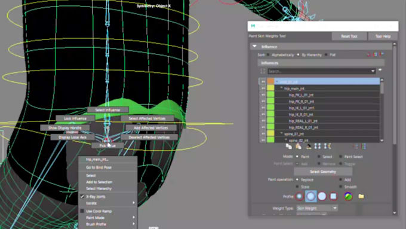This screenshot has height=229, width=406.
Task: Click Select Affected Vertices marking item
Action: coord(147,118)
